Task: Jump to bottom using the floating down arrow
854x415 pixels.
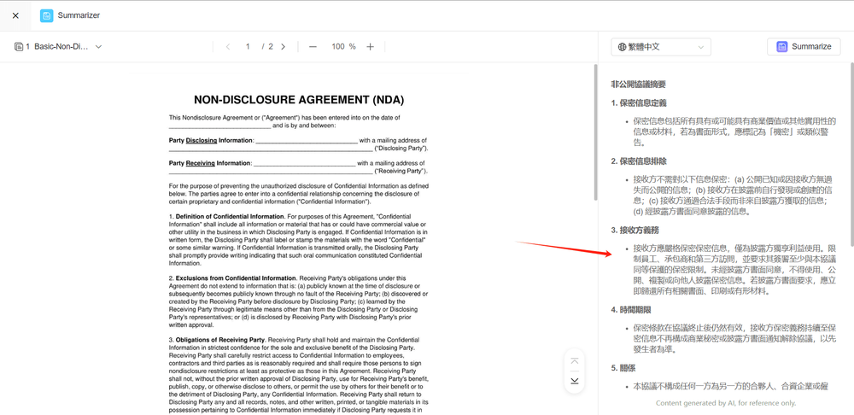Action: (x=575, y=380)
